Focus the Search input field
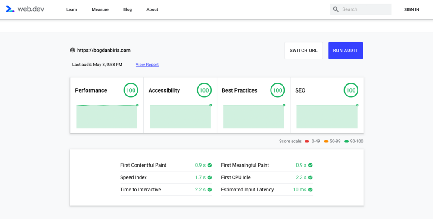This screenshot has width=433, height=219. (x=365, y=9)
